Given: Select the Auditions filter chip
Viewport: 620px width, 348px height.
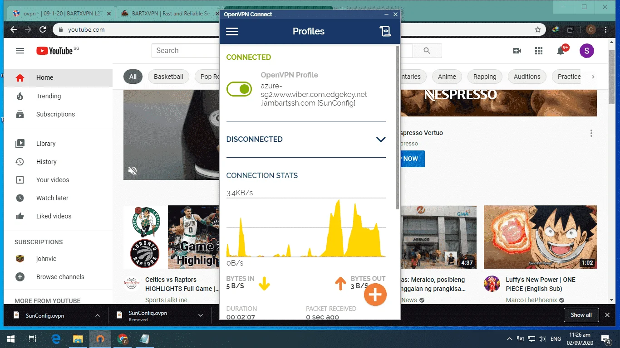Looking at the screenshot, I should pos(527,77).
